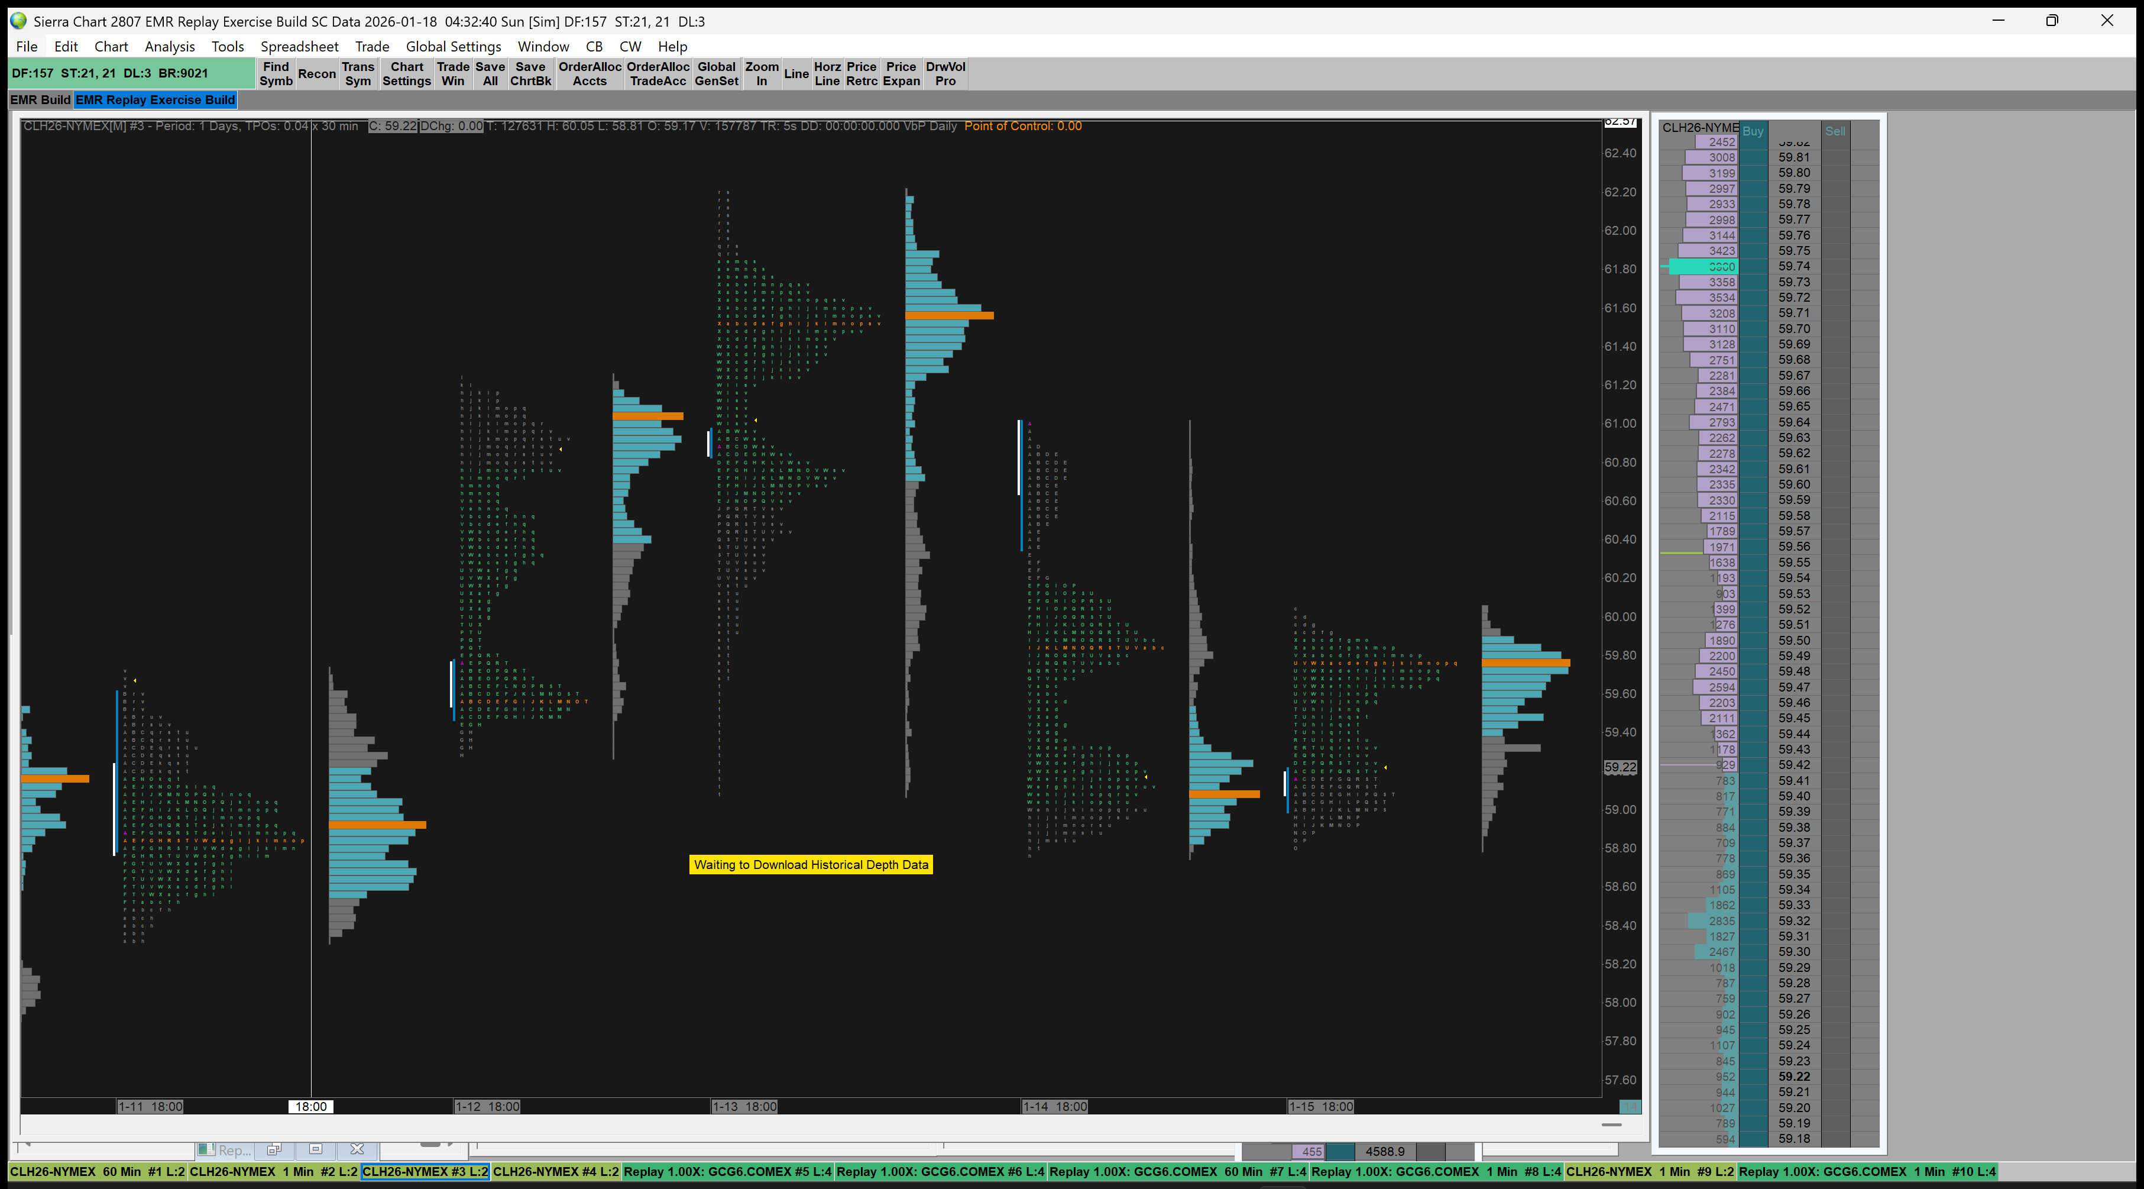Click the Zoom In toolbar button
Viewport: 2144px width, 1189px height.
pos(761,73)
